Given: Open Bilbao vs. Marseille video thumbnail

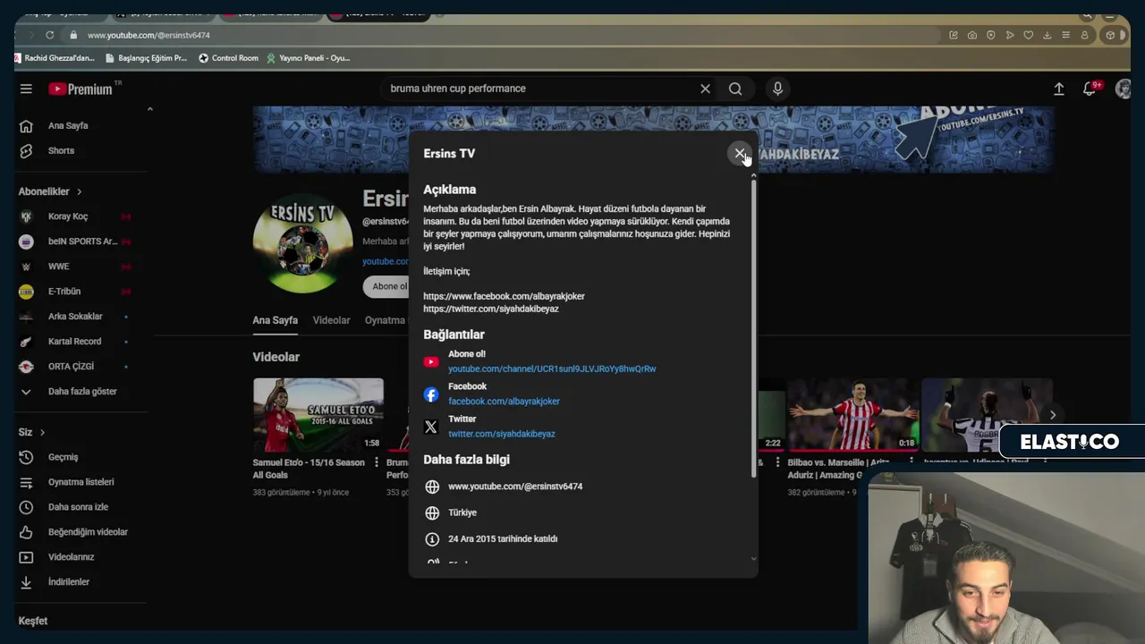Looking at the screenshot, I should (852, 414).
